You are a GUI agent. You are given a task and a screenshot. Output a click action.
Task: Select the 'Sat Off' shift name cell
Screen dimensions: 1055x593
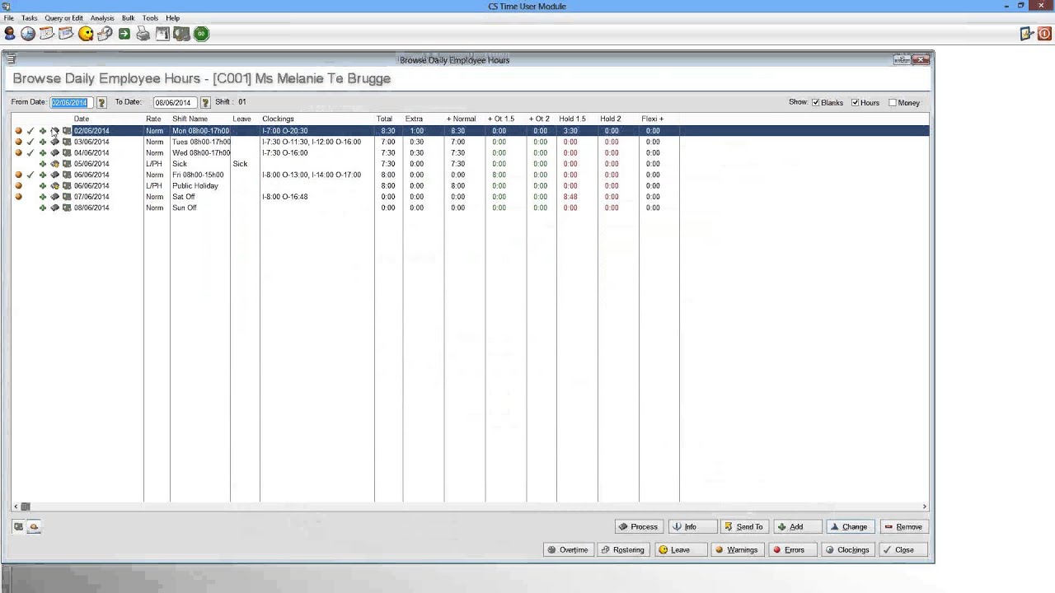pyautogui.click(x=184, y=197)
